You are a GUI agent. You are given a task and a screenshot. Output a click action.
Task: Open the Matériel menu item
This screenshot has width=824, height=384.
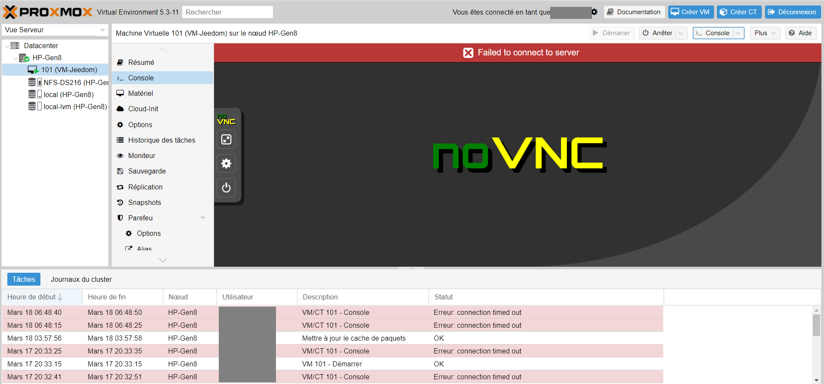(162, 93)
